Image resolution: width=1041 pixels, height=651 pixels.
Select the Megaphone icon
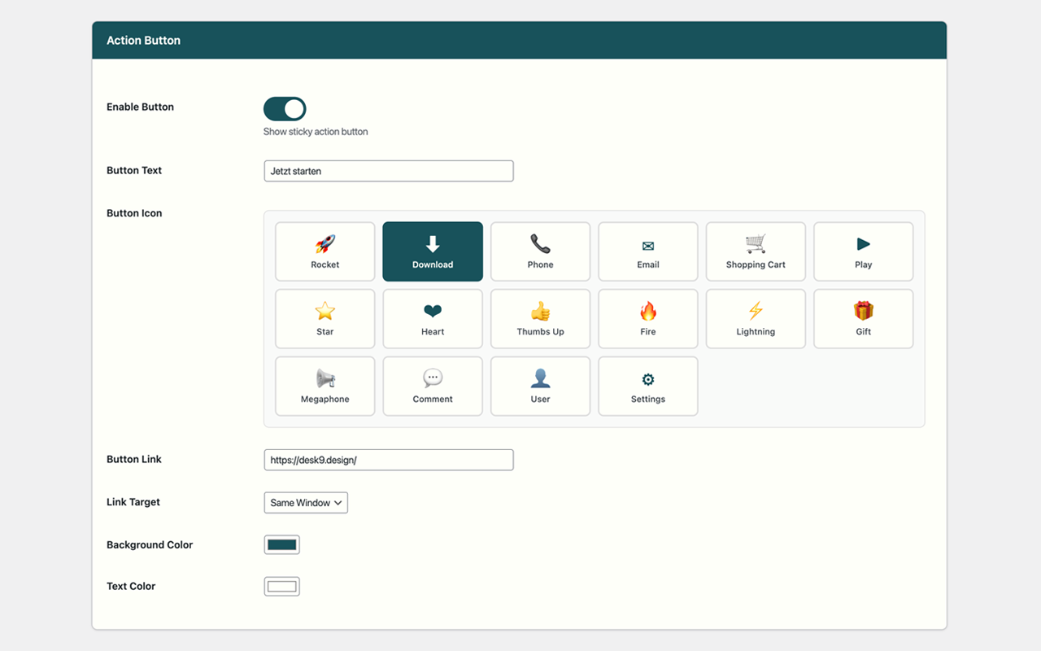click(324, 386)
